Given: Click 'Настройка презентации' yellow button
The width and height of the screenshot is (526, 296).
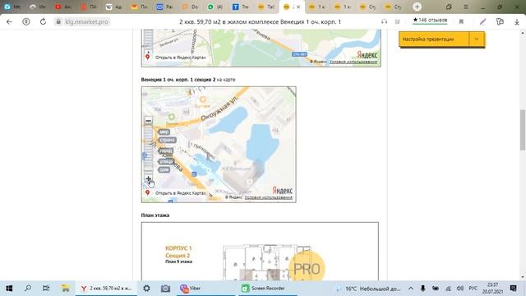Looking at the screenshot, I should pyautogui.click(x=433, y=39).
